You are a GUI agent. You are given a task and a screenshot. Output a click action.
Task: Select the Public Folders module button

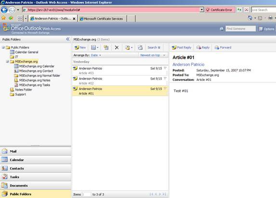click(36, 194)
